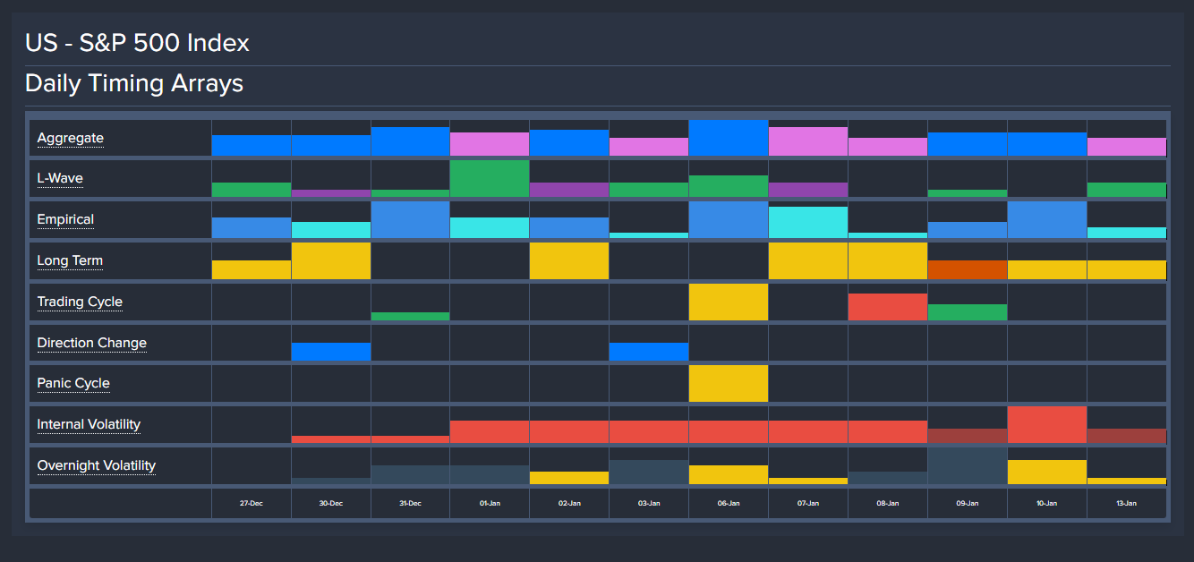The width and height of the screenshot is (1194, 562).
Task: Click the cyan Empirical bar on 01-Jan
Action: point(490,227)
